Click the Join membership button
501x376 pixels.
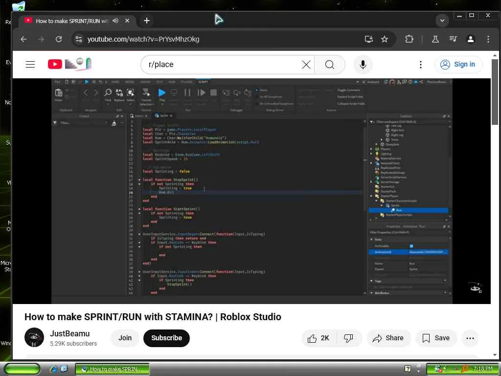tap(125, 338)
